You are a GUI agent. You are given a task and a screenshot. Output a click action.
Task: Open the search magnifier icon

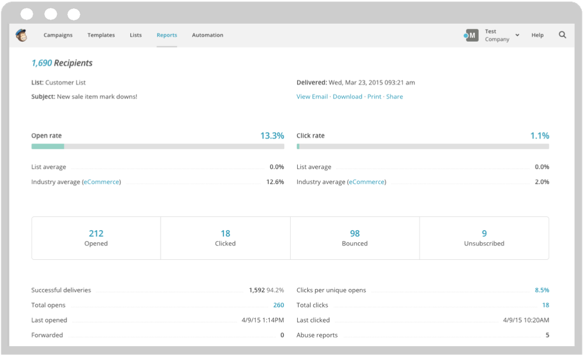point(562,35)
